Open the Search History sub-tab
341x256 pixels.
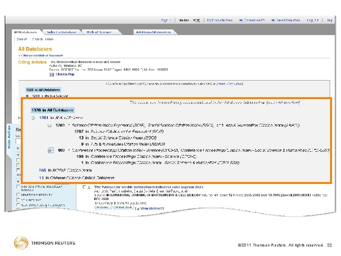43,39
